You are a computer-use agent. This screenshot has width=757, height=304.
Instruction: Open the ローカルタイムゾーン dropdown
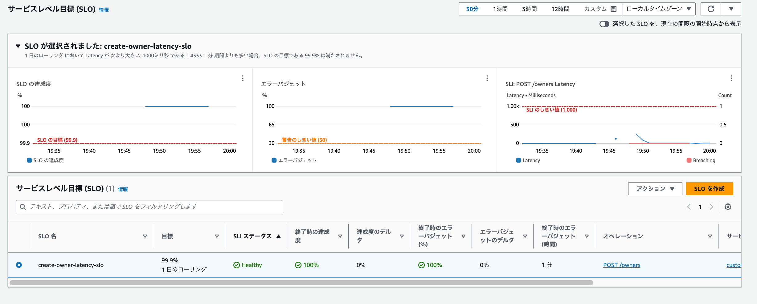(x=659, y=9)
